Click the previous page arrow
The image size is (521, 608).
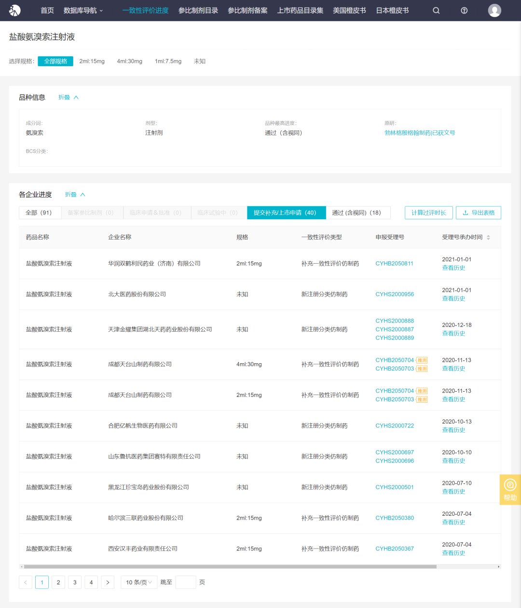pos(26,582)
